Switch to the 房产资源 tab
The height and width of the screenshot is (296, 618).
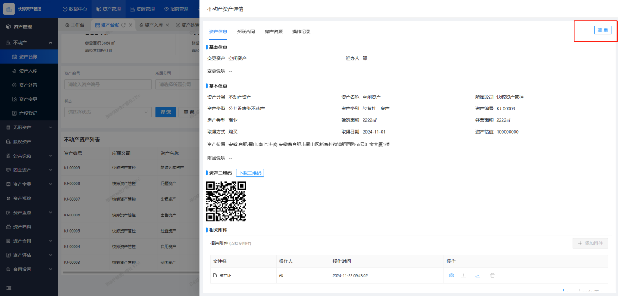tap(274, 31)
